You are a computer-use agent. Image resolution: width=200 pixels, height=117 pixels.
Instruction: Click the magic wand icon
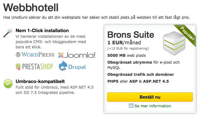coord(7,33)
